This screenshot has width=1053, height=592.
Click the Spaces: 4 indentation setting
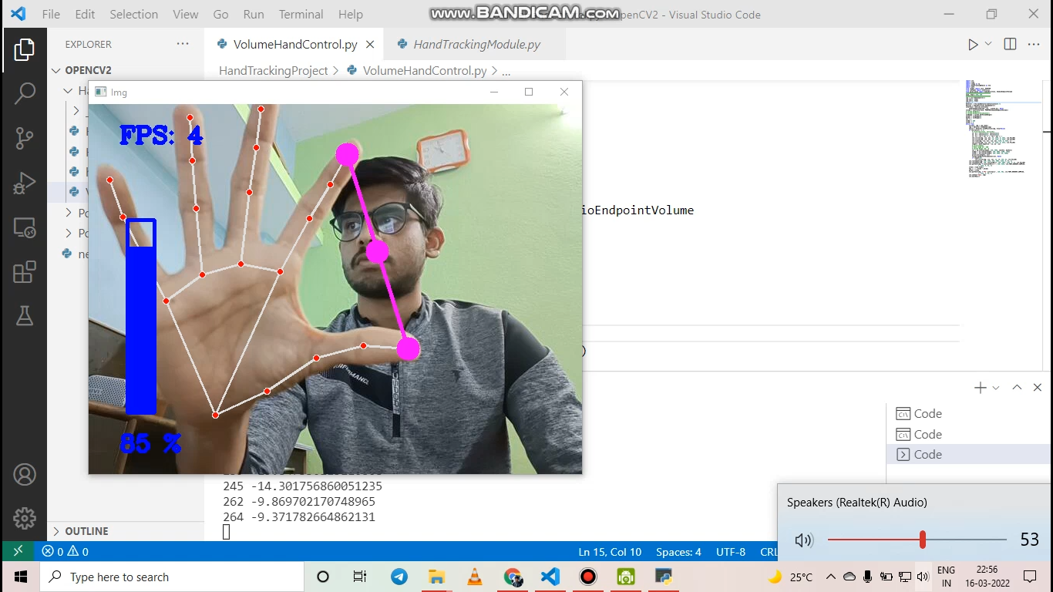click(678, 552)
